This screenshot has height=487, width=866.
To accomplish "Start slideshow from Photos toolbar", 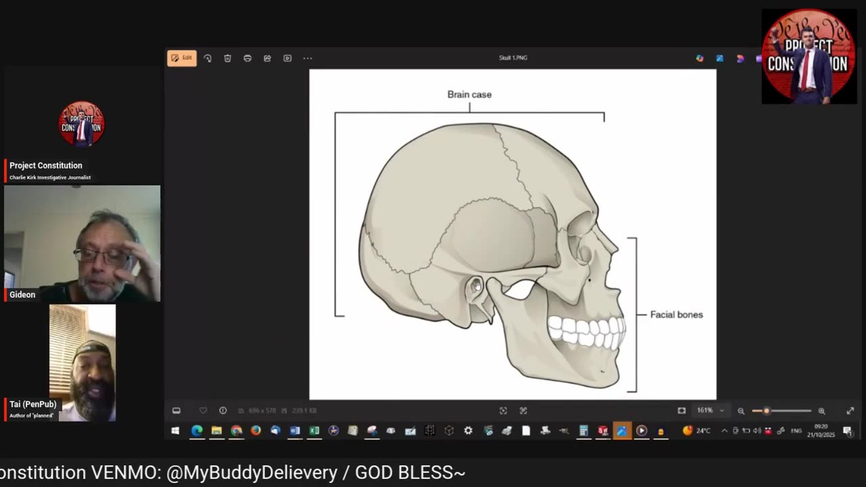I will [x=288, y=58].
